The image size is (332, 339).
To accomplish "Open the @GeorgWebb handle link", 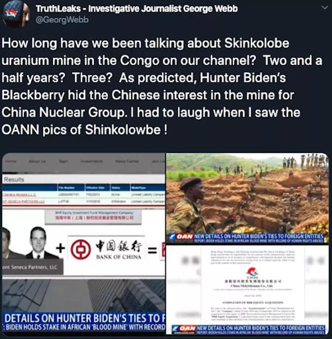I will 62,20.
